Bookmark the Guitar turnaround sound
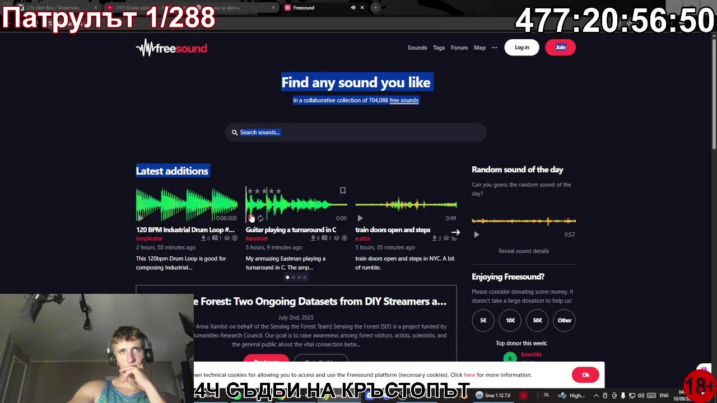The image size is (717, 403). (343, 191)
